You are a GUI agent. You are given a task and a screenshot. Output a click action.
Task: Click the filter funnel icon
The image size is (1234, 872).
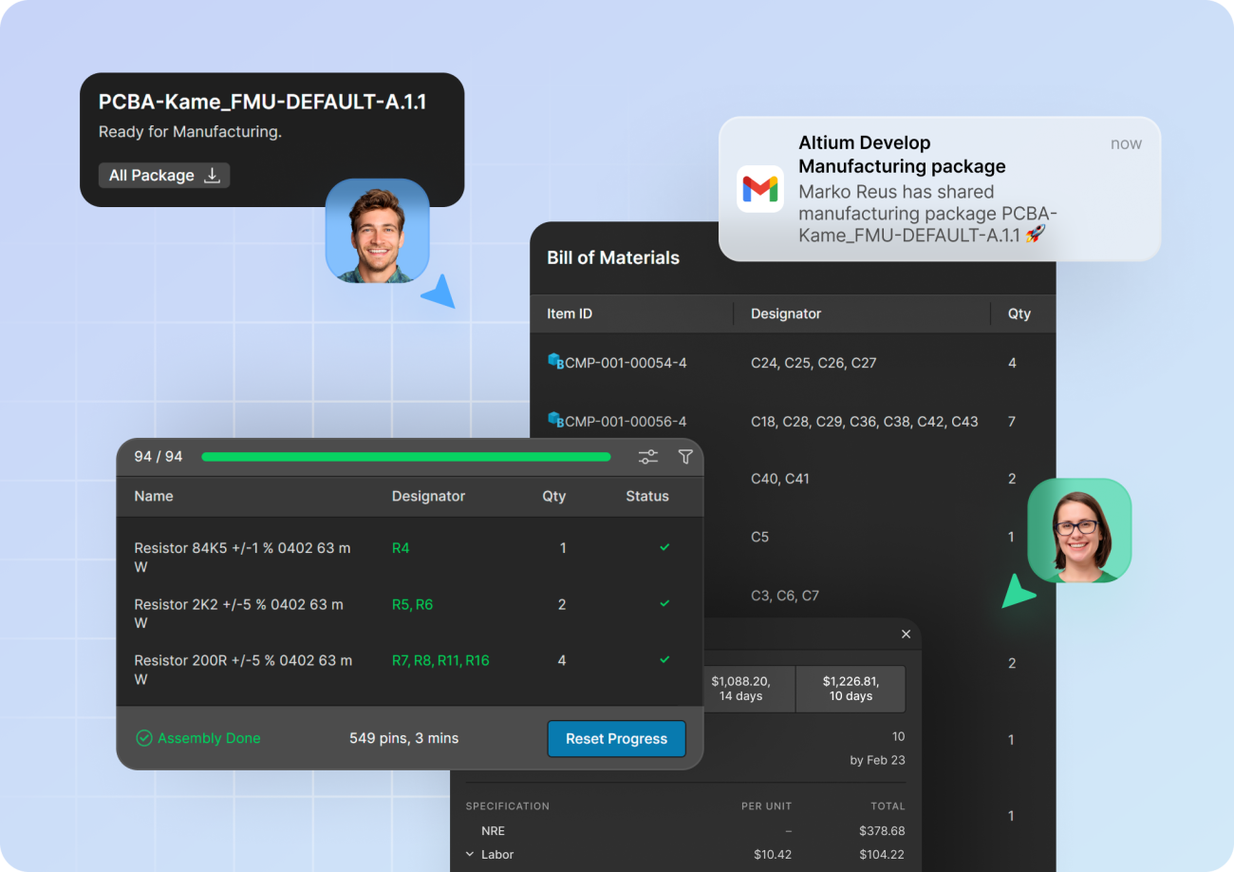click(685, 457)
